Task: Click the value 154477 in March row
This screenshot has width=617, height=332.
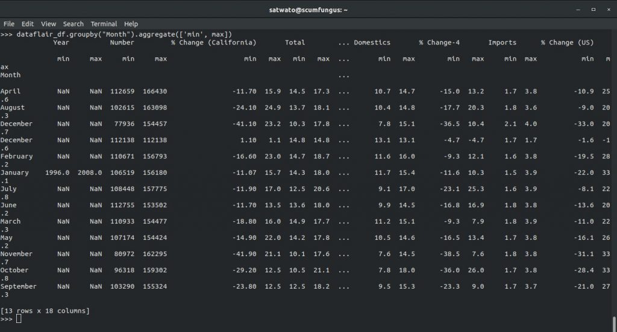Action: pyautogui.click(x=155, y=221)
